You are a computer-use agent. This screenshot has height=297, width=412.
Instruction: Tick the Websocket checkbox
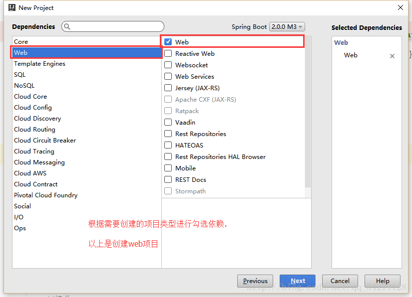[x=168, y=65]
